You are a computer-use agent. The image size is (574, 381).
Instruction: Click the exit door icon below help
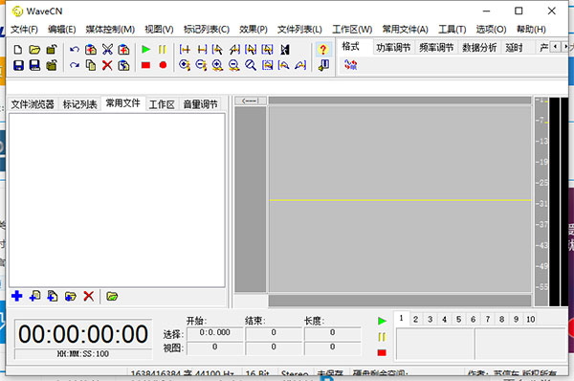[x=323, y=66]
